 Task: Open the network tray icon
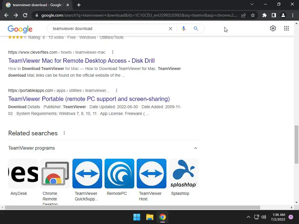tap(256, 217)
